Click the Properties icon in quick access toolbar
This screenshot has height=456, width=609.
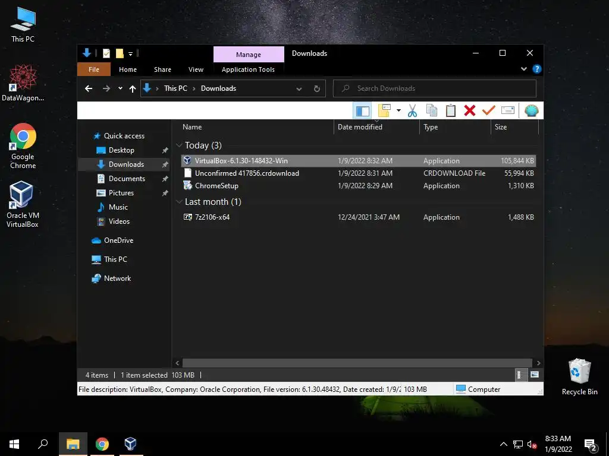[x=106, y=53]
